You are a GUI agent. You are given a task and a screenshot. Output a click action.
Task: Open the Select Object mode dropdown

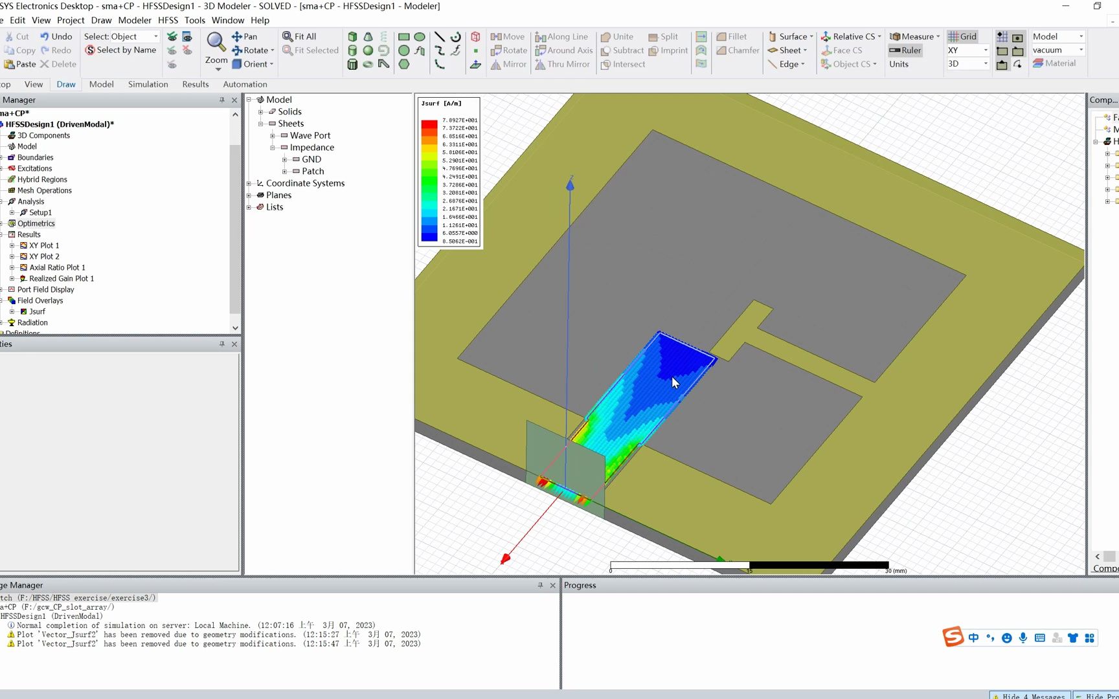[x=156, y=37]
